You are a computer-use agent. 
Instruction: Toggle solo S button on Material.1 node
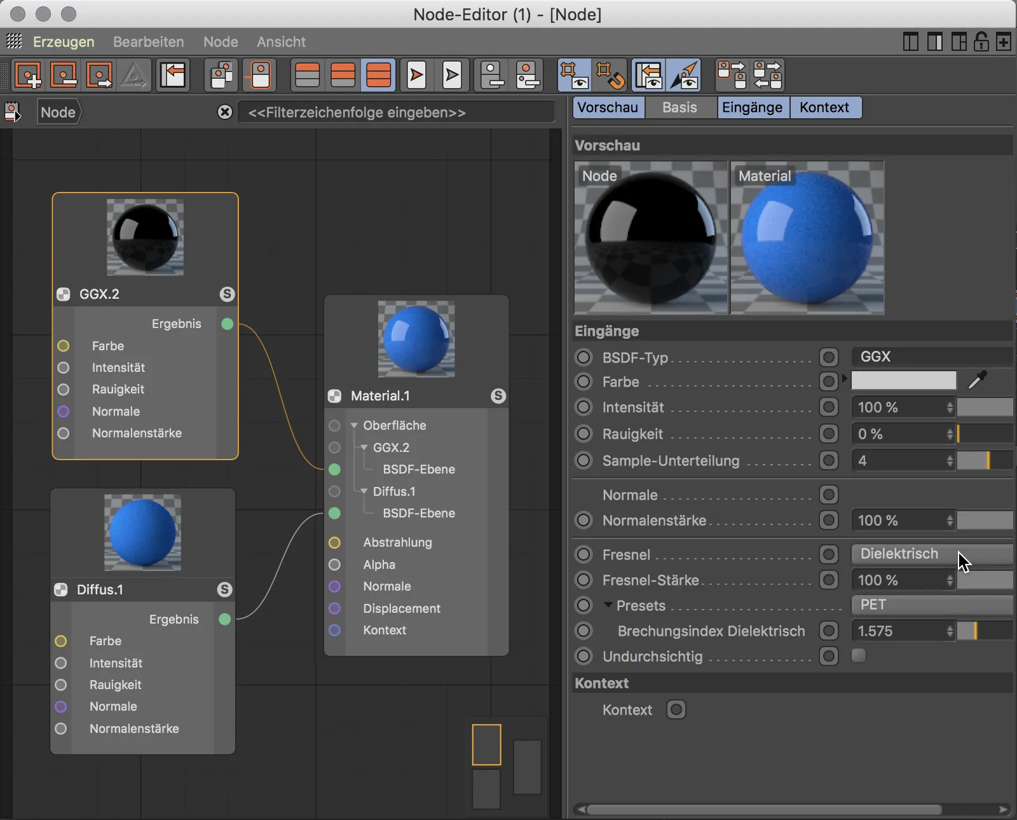(498, 396)
